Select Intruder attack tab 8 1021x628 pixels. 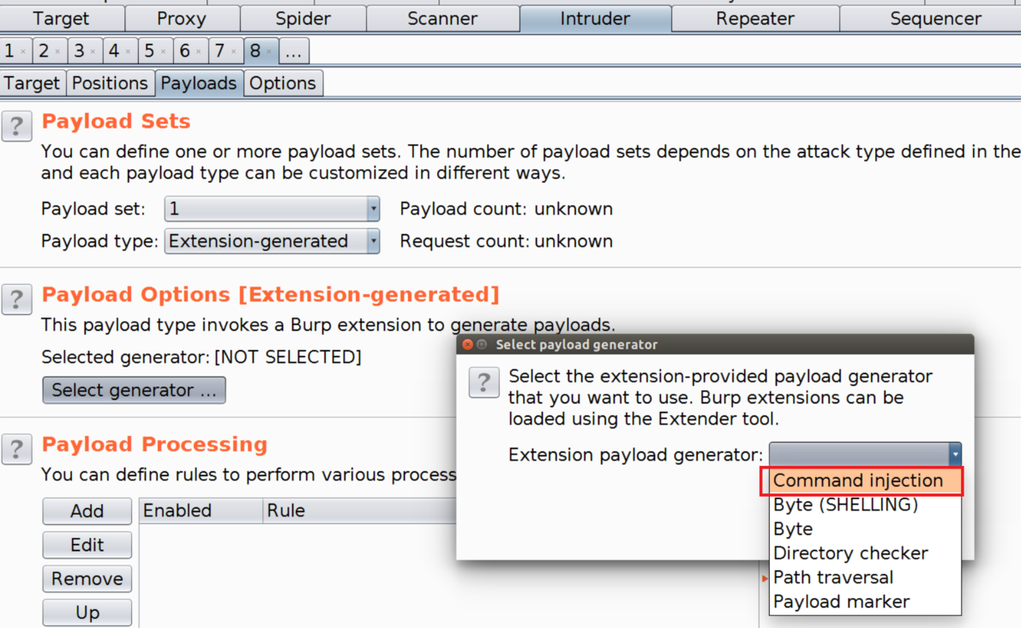(255, 51)
